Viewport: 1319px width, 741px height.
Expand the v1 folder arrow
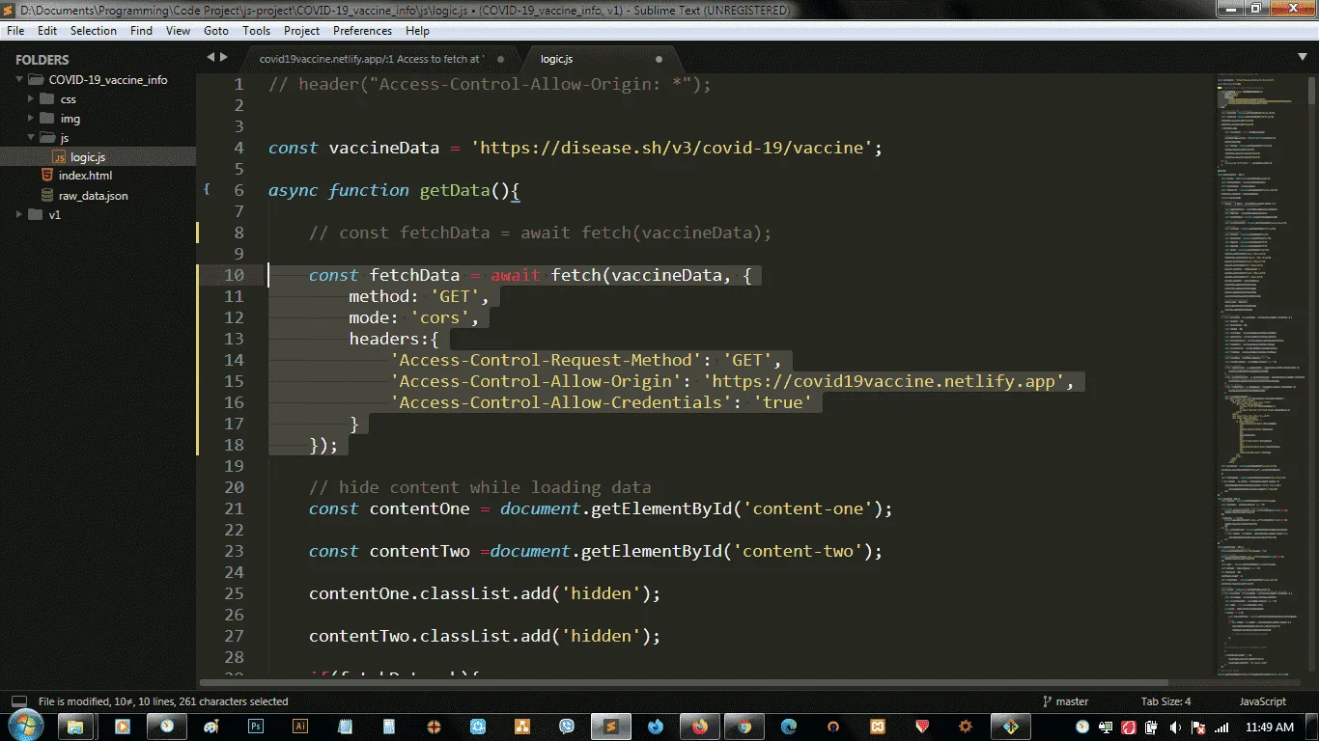(18, 215)
